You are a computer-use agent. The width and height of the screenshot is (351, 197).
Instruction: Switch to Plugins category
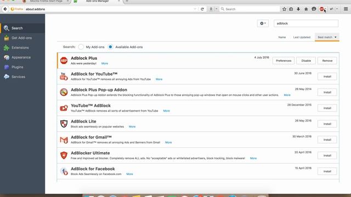coord(22,67)
